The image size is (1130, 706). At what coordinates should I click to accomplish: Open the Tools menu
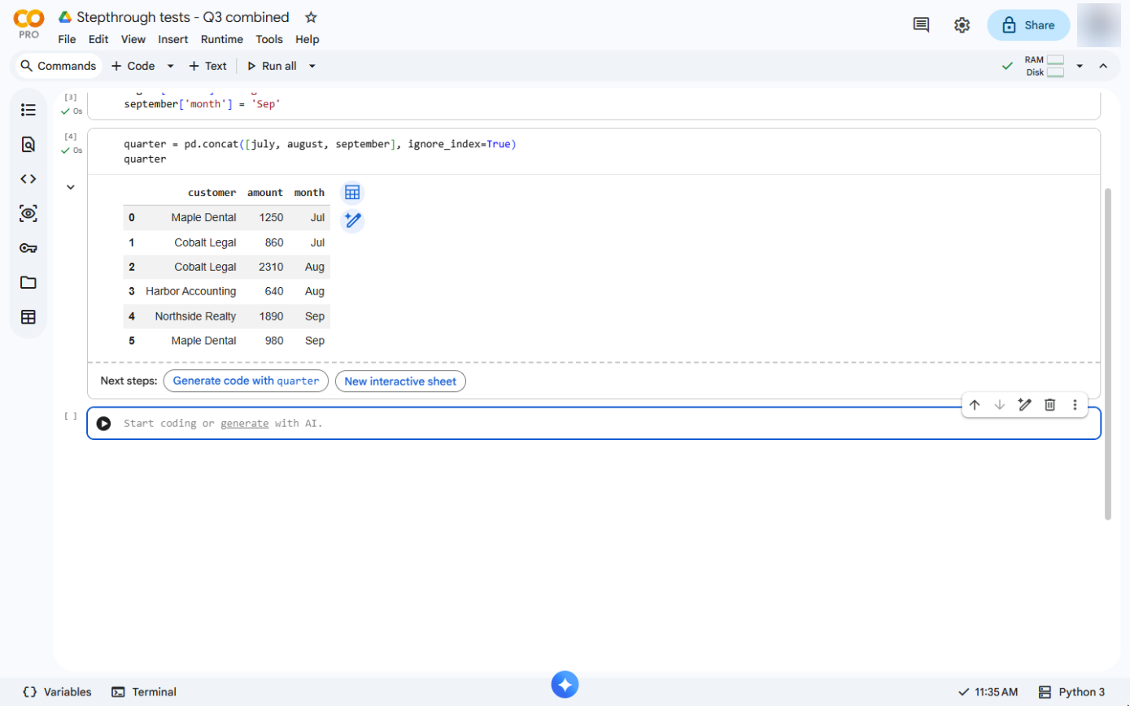pyautogui.click(x=269, y=39)
